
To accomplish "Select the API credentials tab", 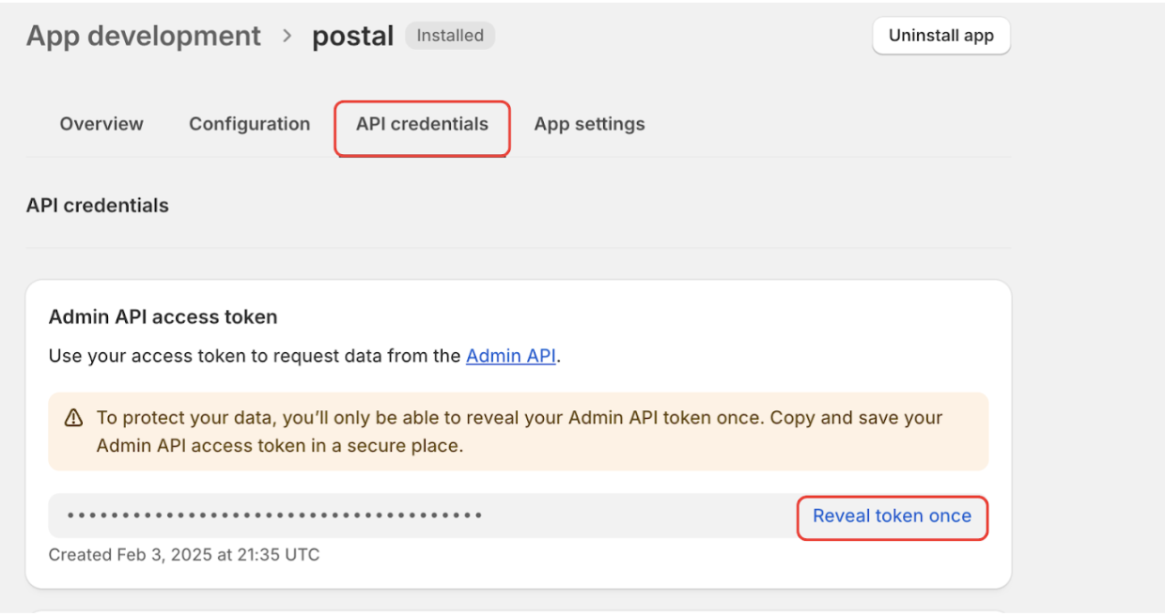I will coord(422,124).
